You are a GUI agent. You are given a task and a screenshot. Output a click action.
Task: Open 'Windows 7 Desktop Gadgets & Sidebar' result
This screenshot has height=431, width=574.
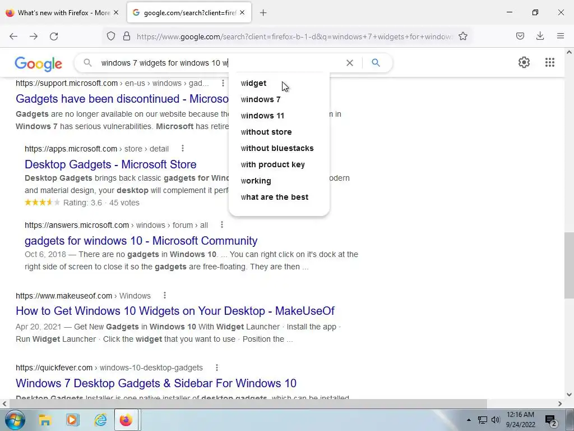pyautogui.click(x=156, y=383)
